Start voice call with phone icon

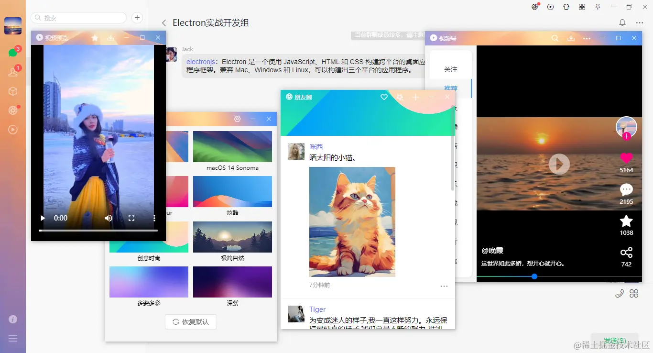(x=619, y=294)
